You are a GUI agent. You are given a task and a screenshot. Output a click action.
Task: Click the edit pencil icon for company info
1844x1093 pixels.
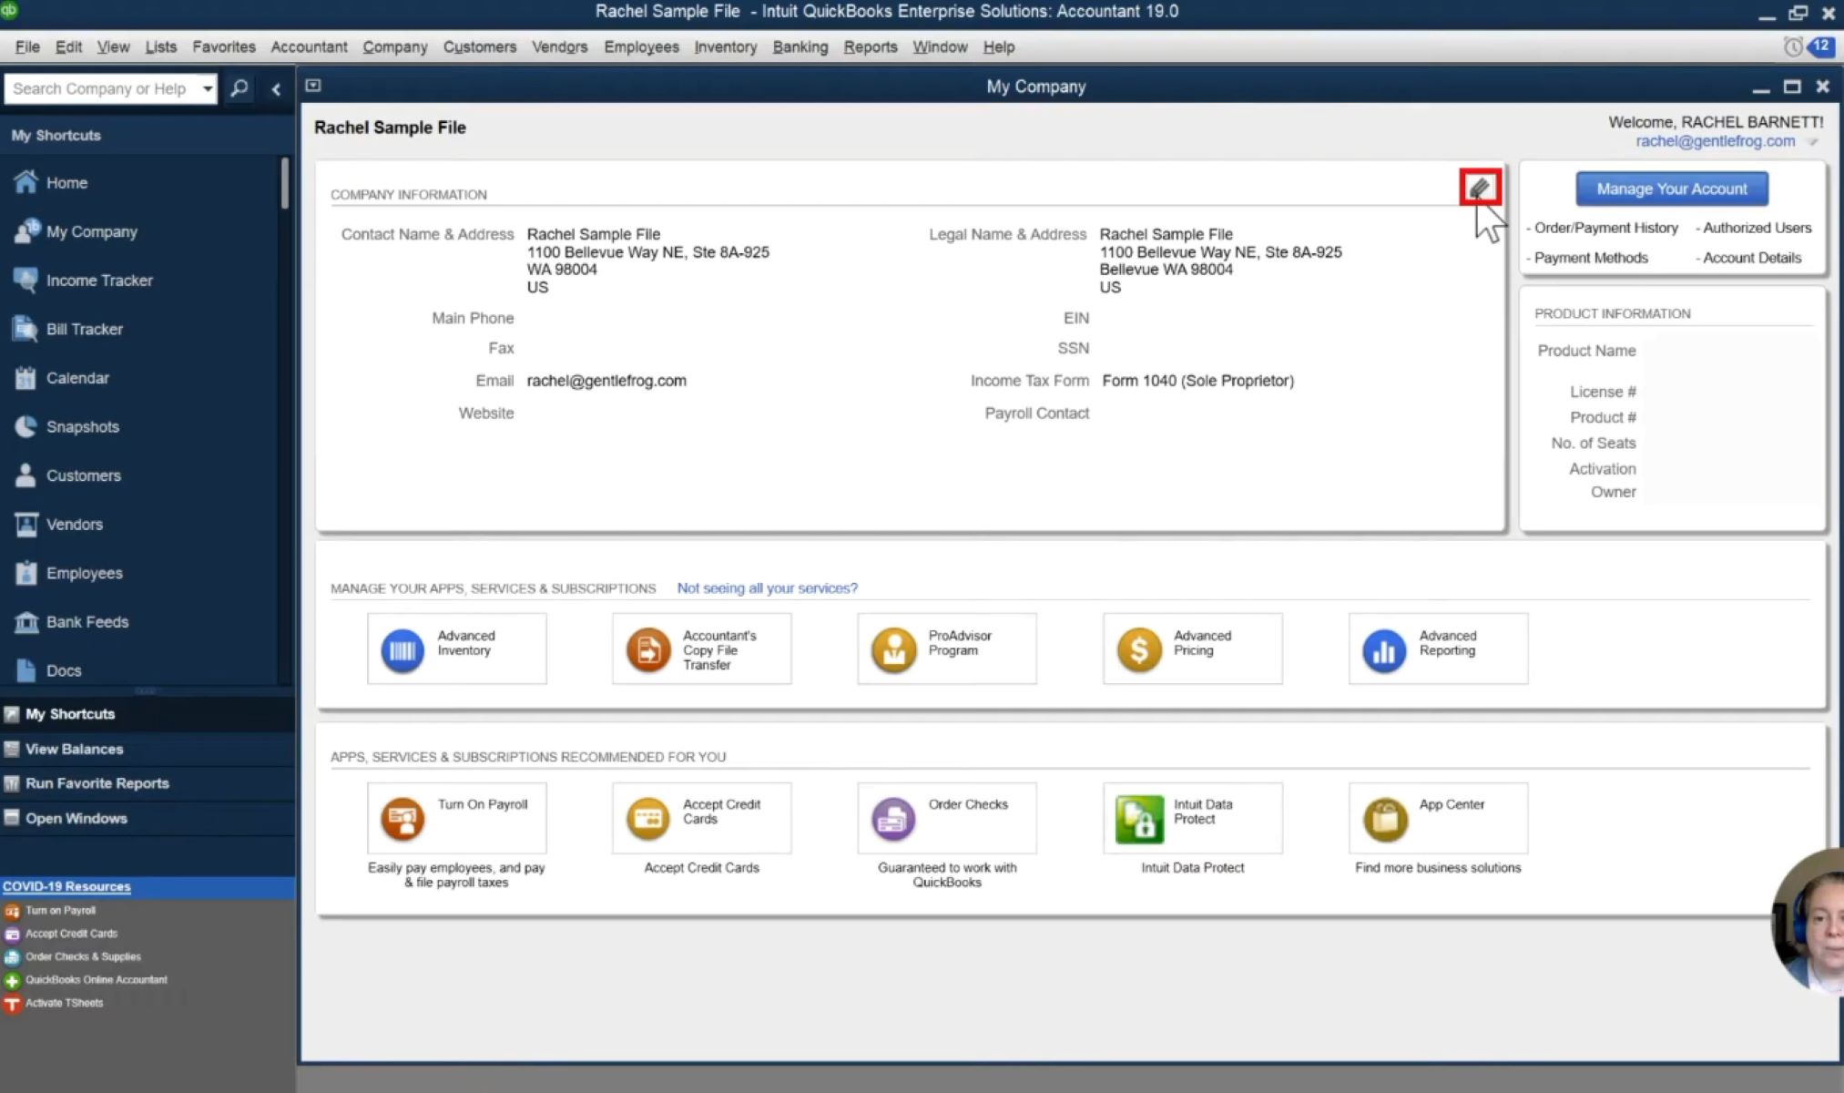pyautogui.click(x=1480, y=188)
